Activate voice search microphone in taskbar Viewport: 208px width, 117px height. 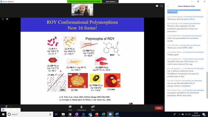pos(50,114)
